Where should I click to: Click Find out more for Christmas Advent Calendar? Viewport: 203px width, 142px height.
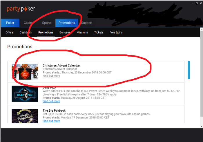(x=51, y=76)
